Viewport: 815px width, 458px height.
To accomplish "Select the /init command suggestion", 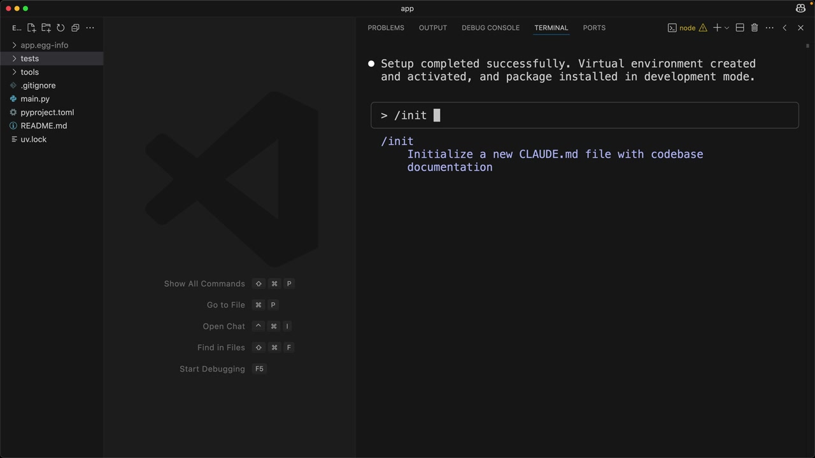I will point(397,141).
